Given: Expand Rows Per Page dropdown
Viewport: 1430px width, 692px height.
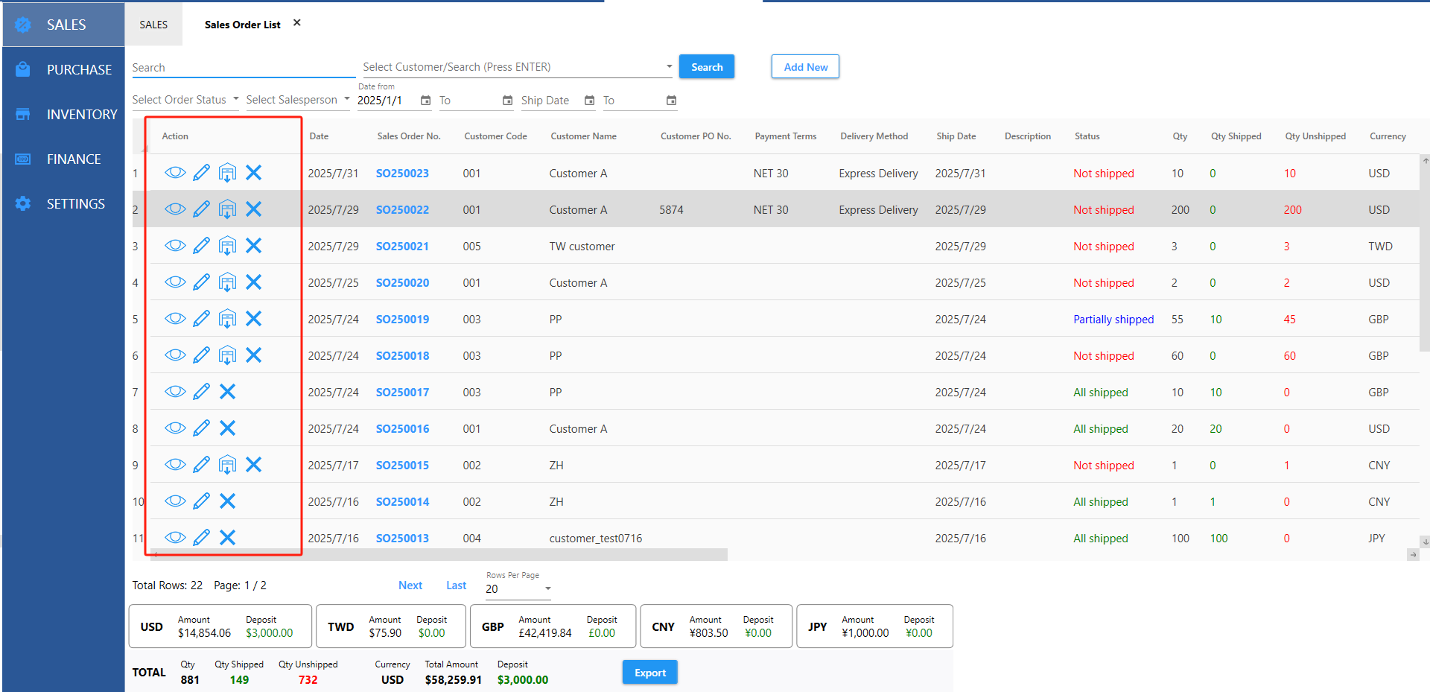Looking at the screenshot, I should [518, 588].
